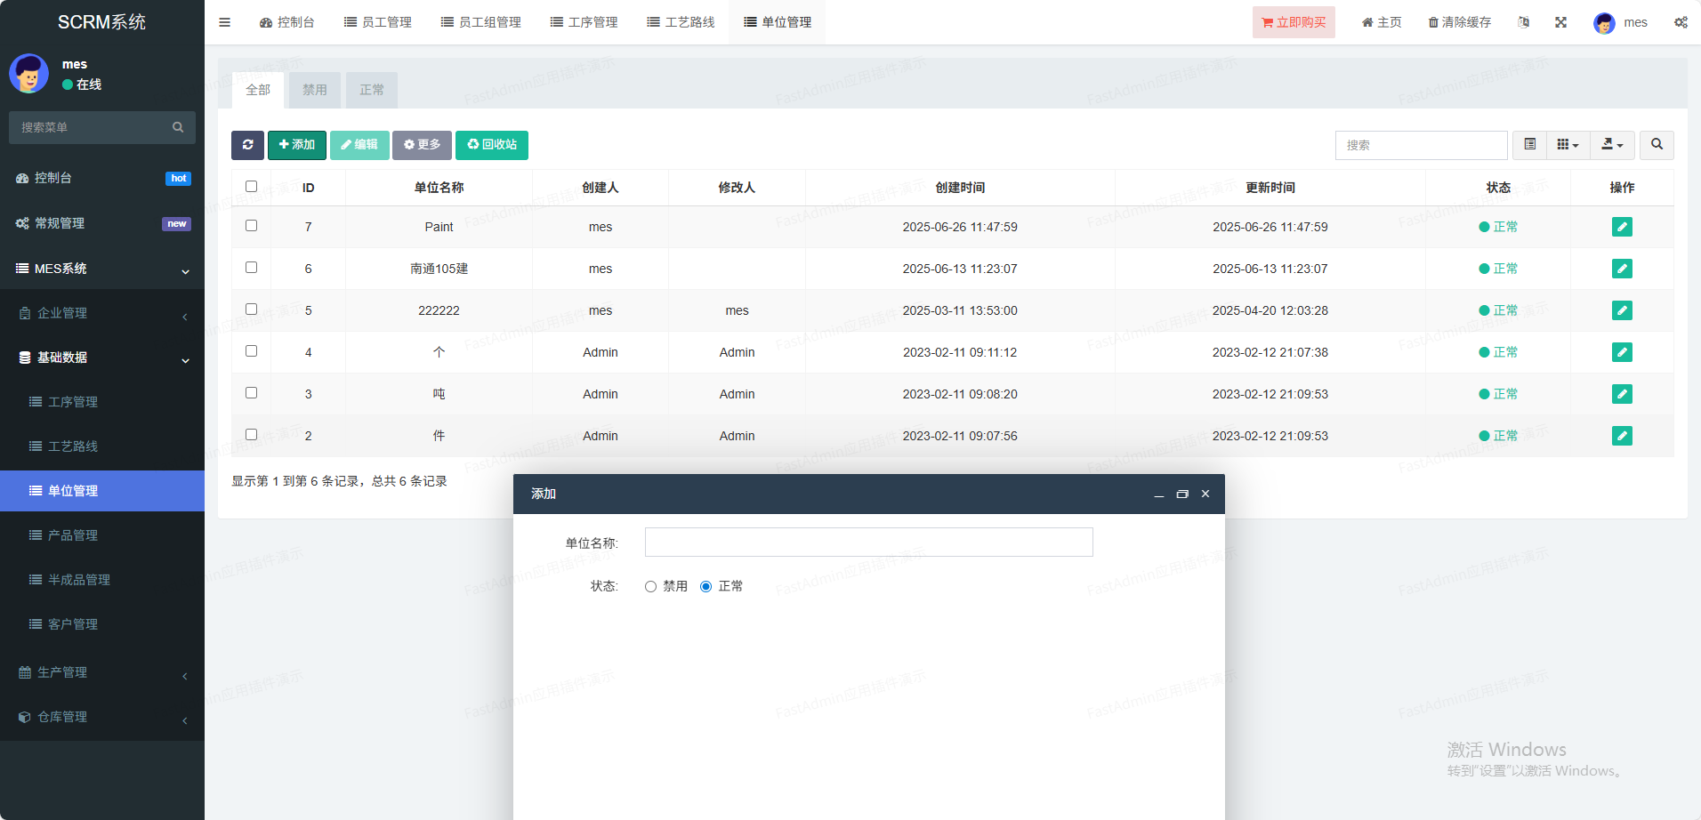Image resolution: width=1701 pixels, height=820 pixels.
Task: Click the refresh table icon button
Action: tap(247, 145)
